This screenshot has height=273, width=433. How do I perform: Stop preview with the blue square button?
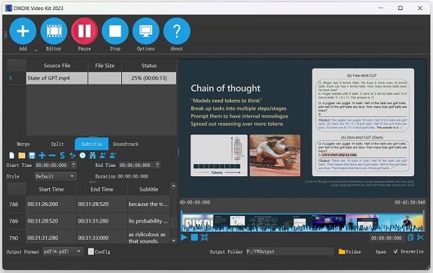click(x=194, y=238)
